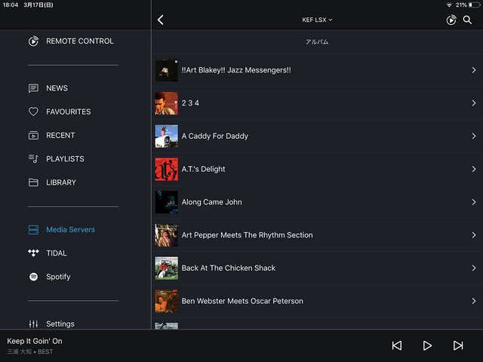Viewport: 483px width, 362px height.
Task: Open Spotify from the sidebar
Action: pos(57,277)
